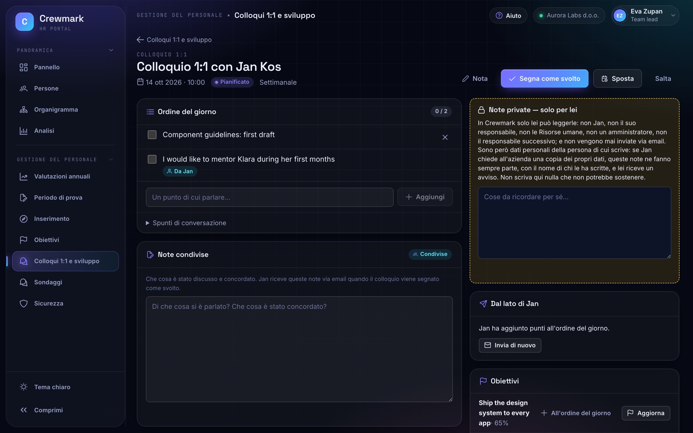Open the Analisi chart icon
693x433 pixels.
(23, 131)
